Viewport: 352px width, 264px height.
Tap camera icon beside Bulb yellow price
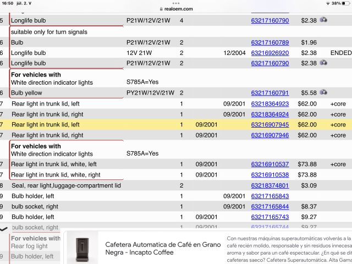[324, 93]
